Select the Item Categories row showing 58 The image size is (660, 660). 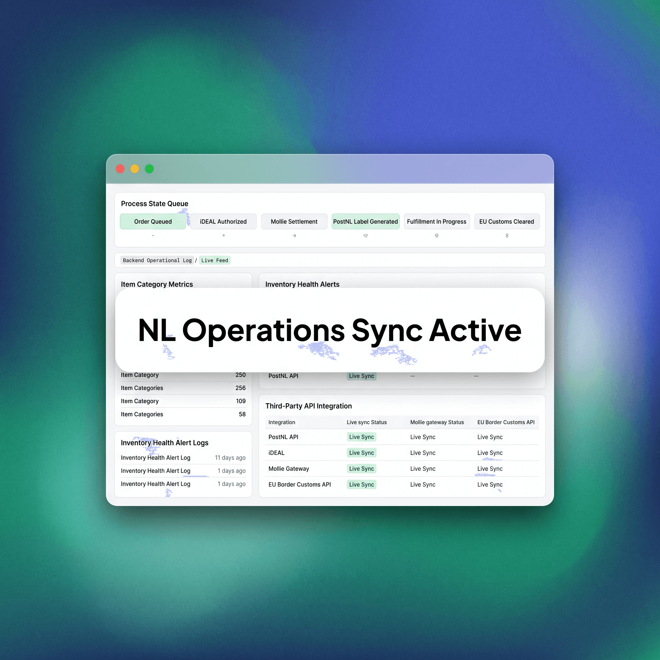183,414
